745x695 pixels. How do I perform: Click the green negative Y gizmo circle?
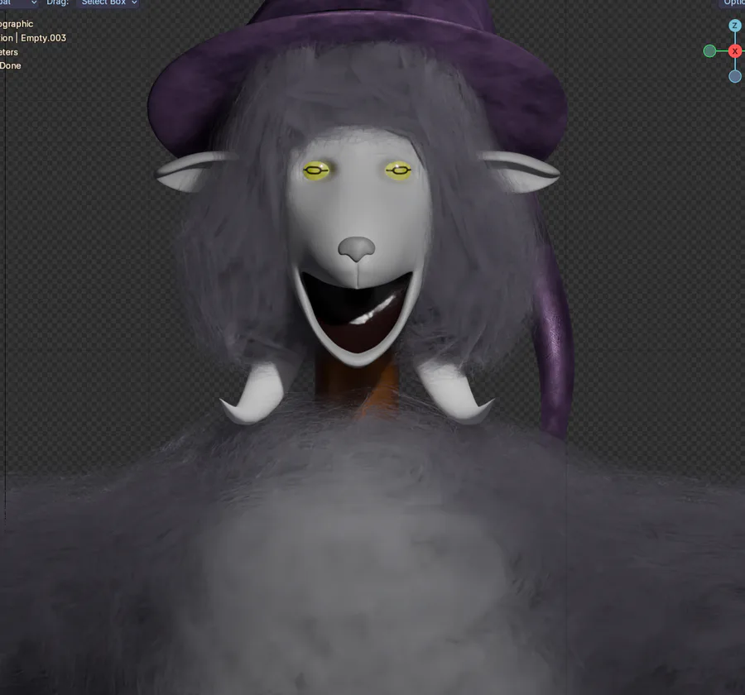point(709,51)
